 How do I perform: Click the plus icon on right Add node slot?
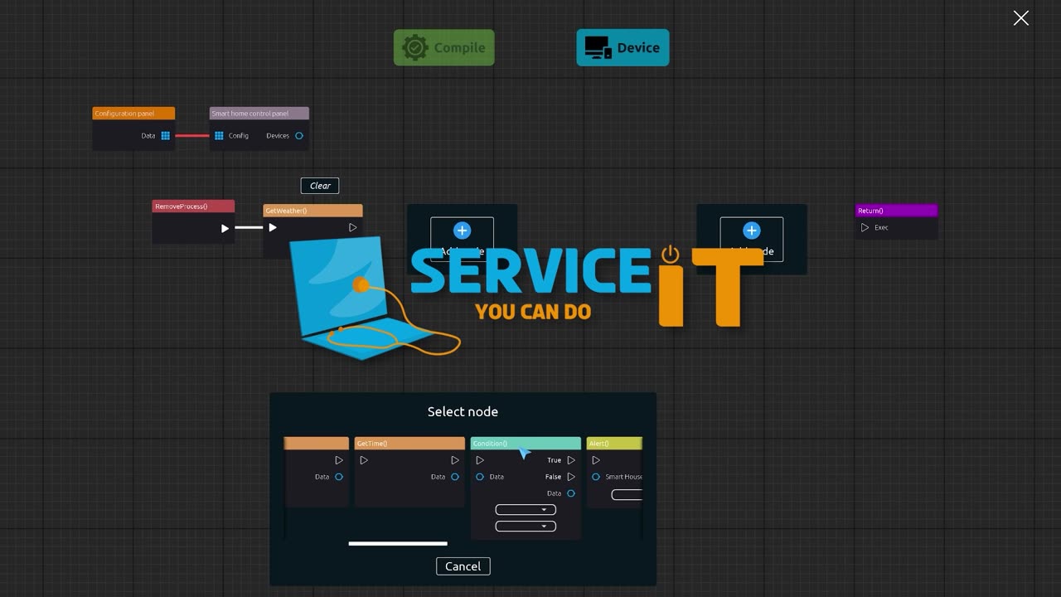[x=751, y=231]
